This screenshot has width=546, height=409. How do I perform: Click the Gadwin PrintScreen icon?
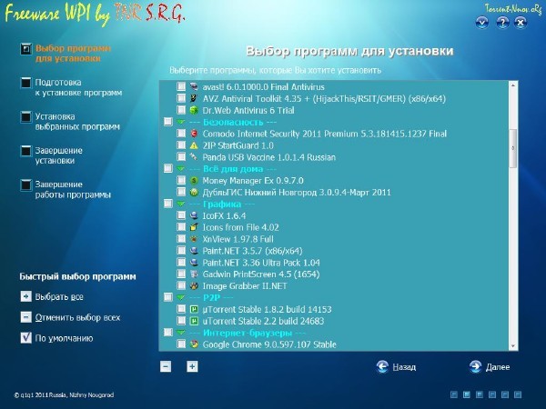[194, 274]
